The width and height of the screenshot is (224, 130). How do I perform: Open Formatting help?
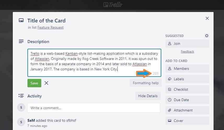click(x=146, y=83)
